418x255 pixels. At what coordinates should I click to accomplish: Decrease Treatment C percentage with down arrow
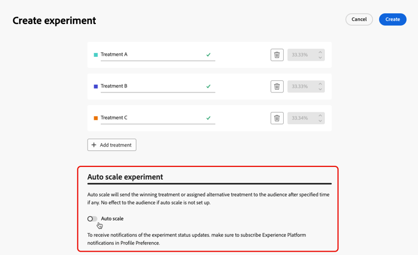[320, 121]
